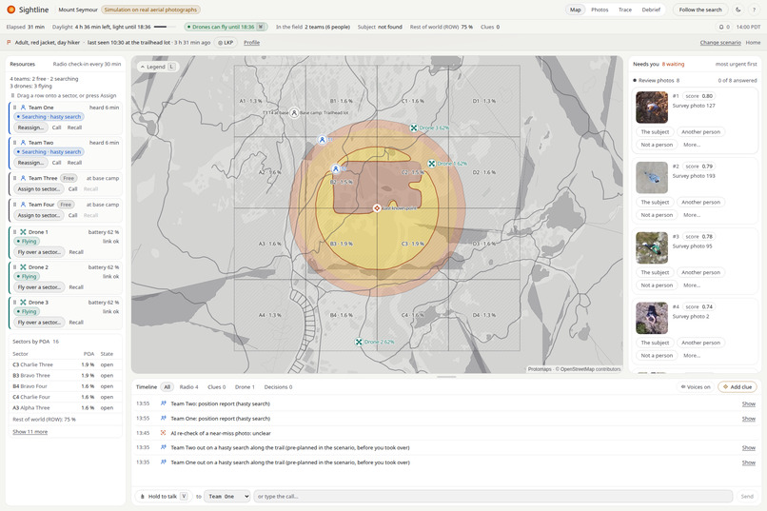The image size is (767, 511).
Task: Open Survey photo 127 thumbnail
Action: (652, 108)
